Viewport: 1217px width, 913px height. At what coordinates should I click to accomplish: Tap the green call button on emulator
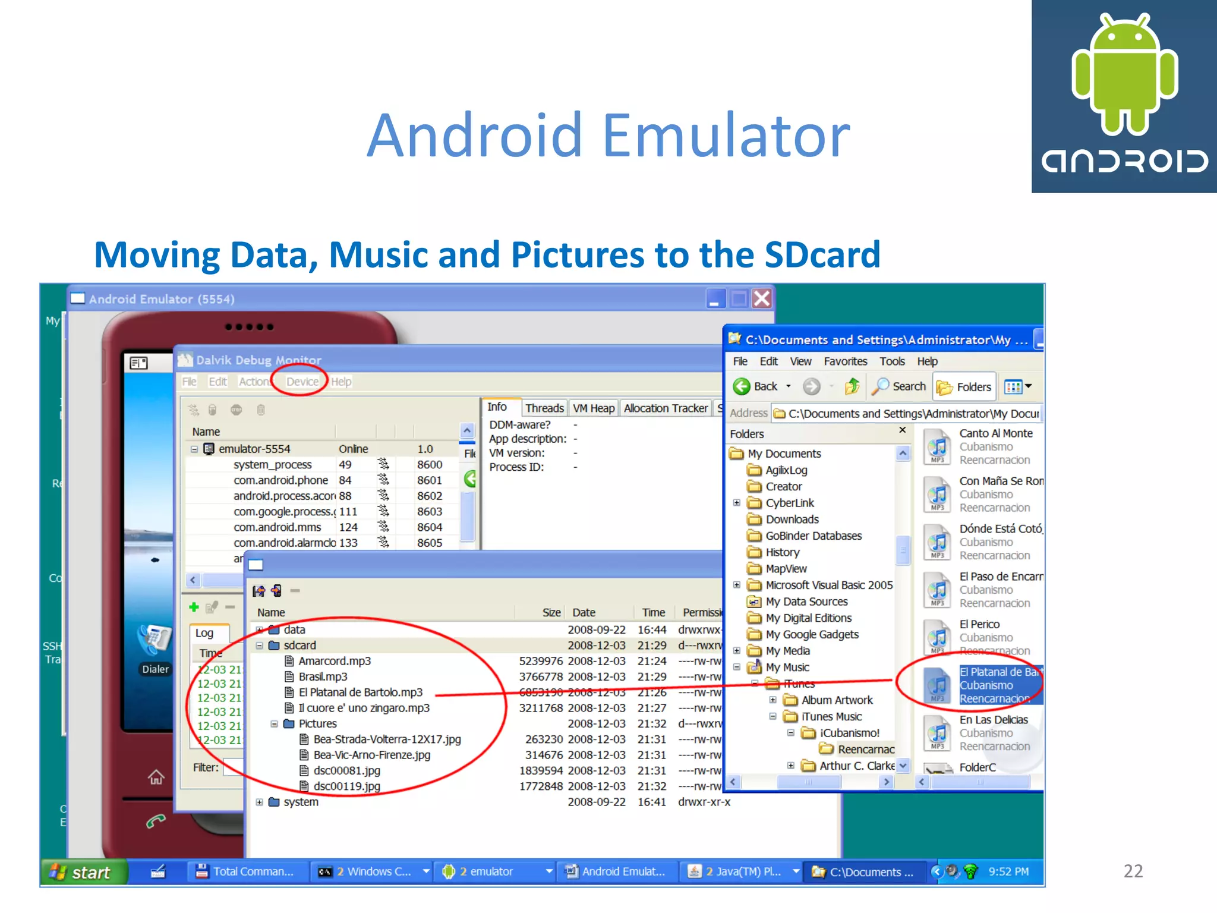[x=156, y=821]
